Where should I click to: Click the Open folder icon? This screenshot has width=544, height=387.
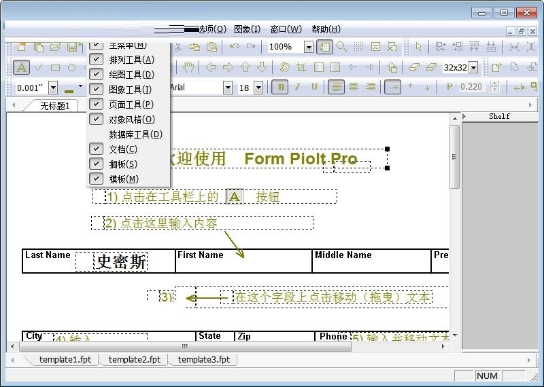(55, 47)
